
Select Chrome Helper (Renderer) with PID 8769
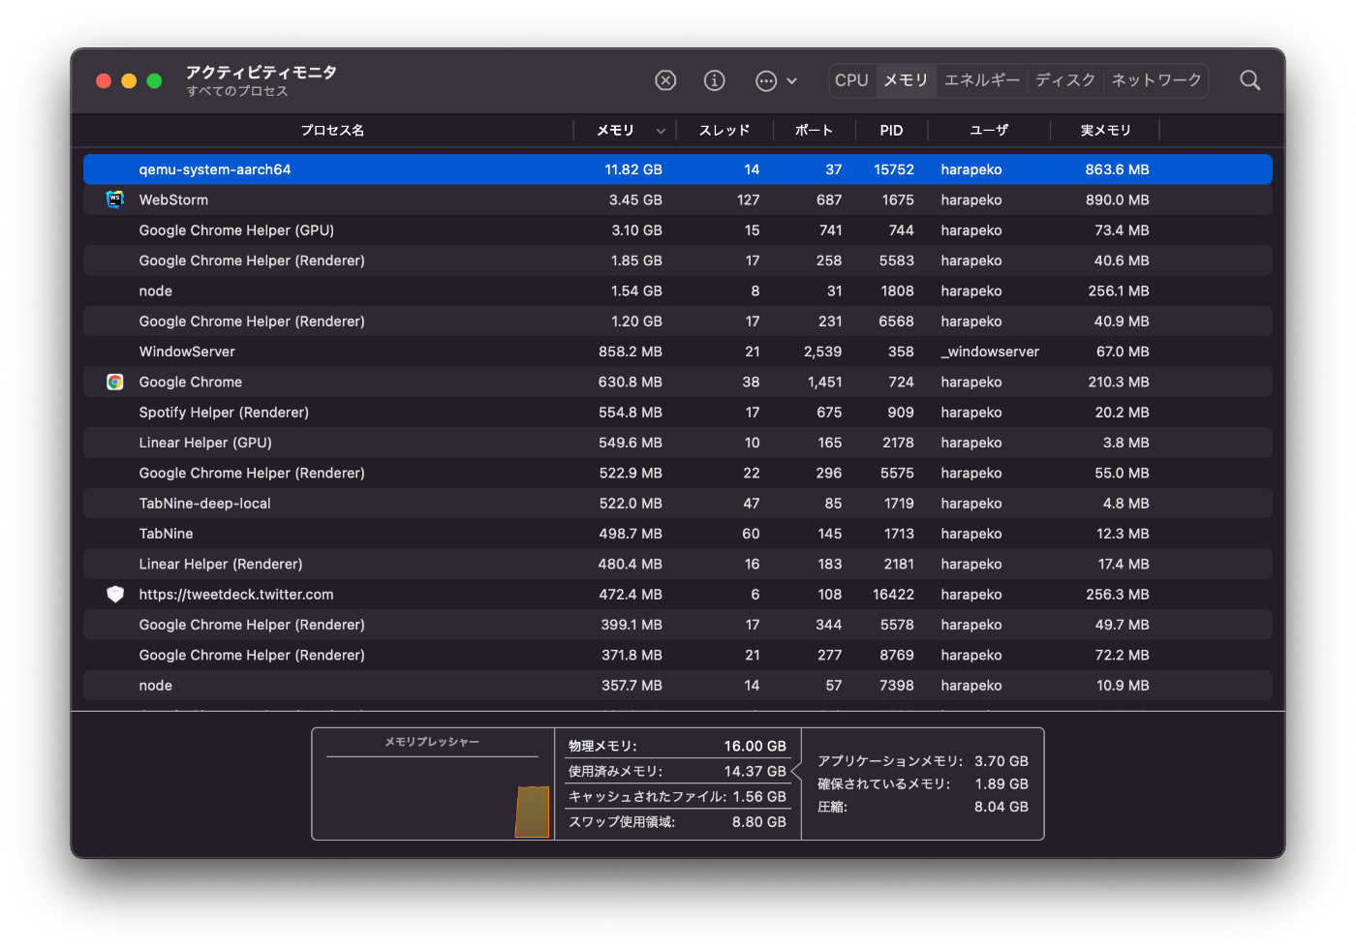coord(678,655)
